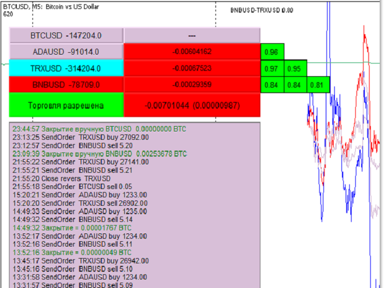This screenshot has height=288, width=384.
Task: Click log entry 15:20:21 SendOrder ADAUSD buy 1233.00
Action: 80,195
